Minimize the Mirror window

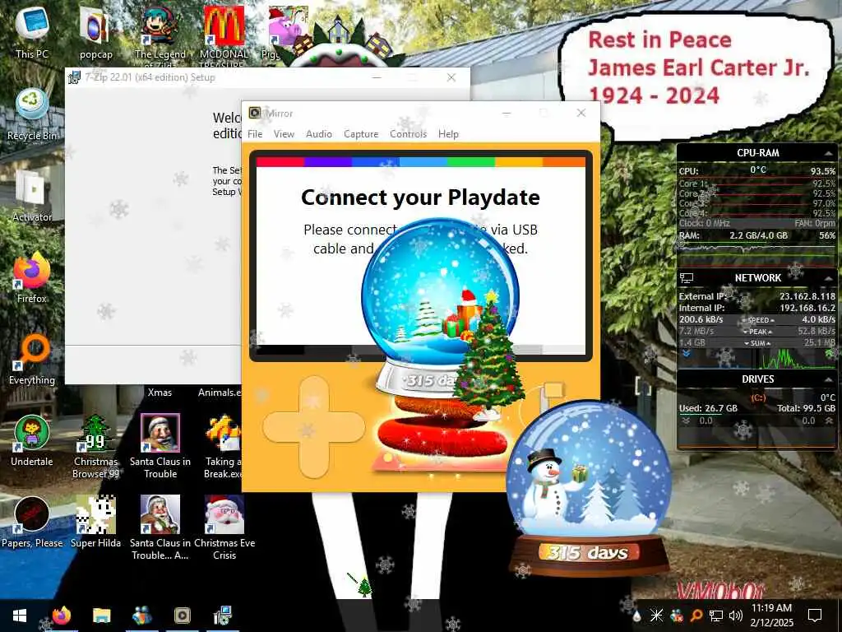507,113
